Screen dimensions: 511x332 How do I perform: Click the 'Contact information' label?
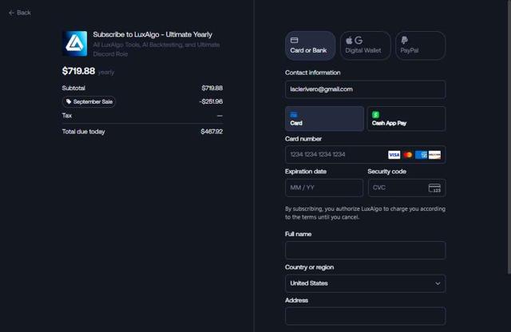(312, 73)
